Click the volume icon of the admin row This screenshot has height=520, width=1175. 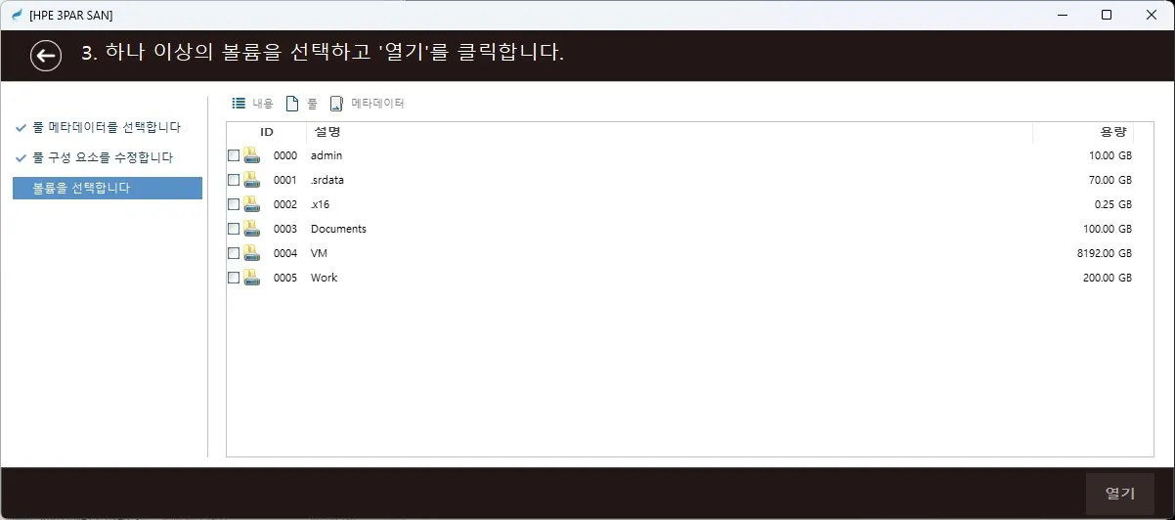pyautogui.click(x=251, y=155)
